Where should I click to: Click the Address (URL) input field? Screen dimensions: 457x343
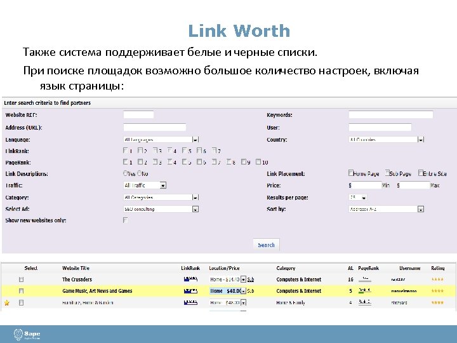point(154,127)
